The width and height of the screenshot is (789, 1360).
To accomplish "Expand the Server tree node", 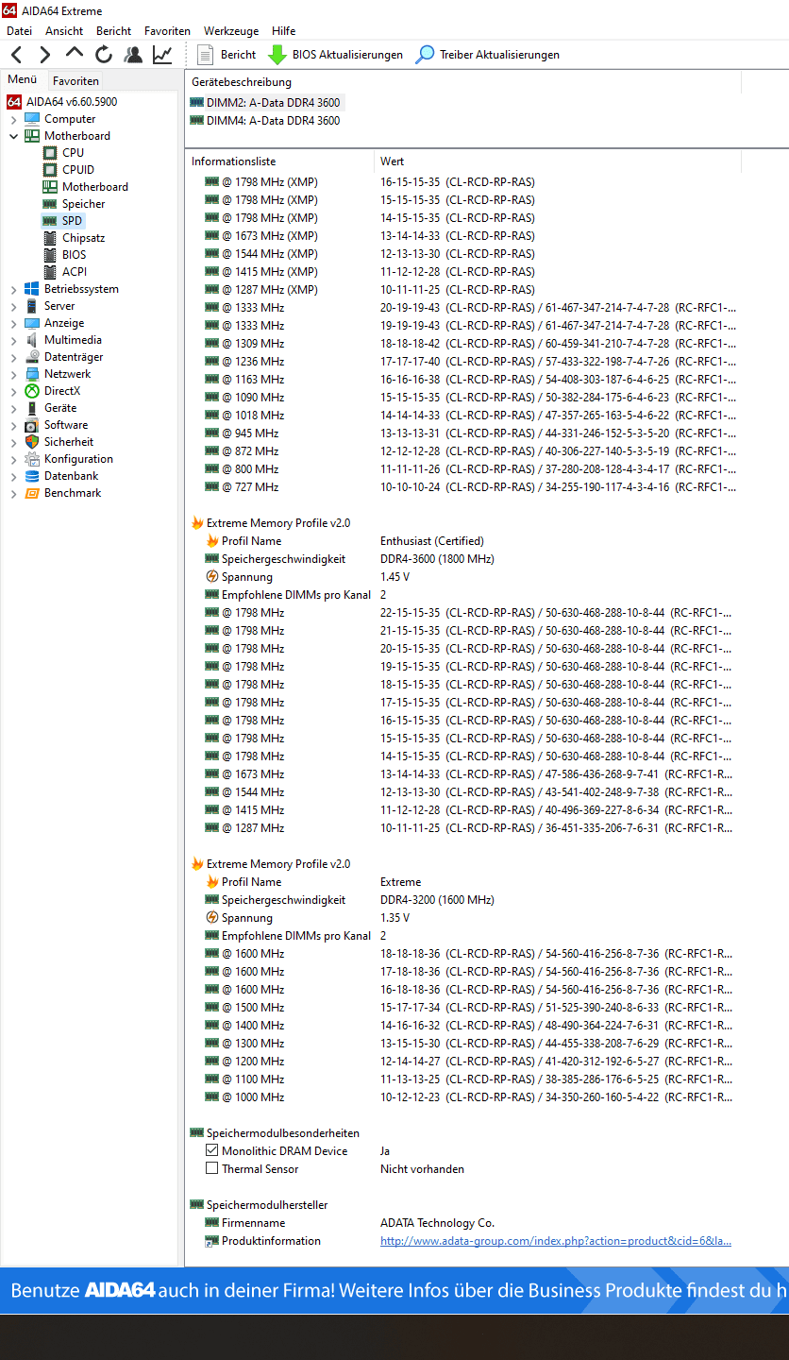I will click(x=13, y=306).
